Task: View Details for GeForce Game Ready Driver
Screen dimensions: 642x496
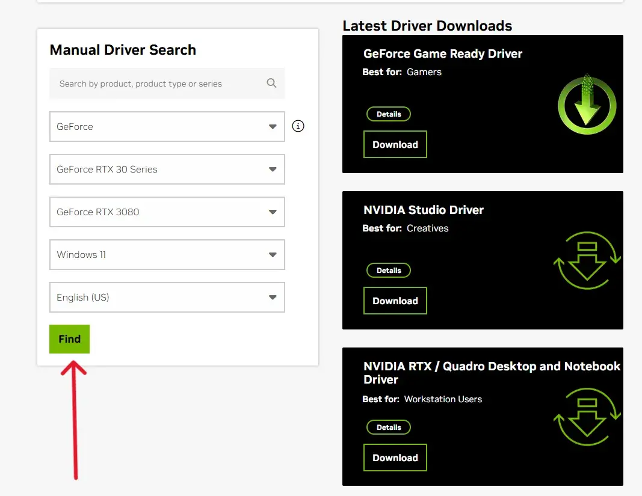Action: tap(389, 114)
